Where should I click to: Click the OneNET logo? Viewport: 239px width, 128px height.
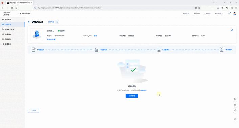coord(7,14)
